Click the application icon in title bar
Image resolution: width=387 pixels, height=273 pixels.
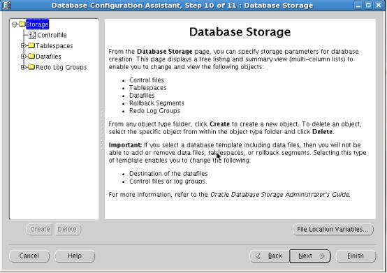(6, 5)
